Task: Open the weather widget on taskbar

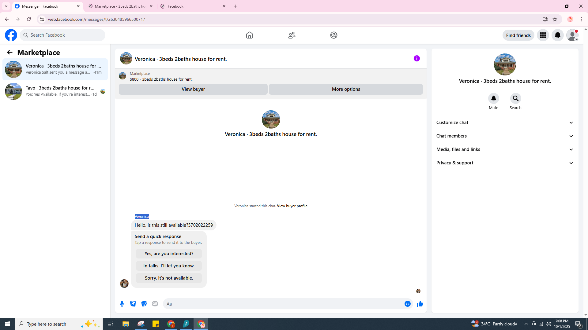Action: point(494,324)
